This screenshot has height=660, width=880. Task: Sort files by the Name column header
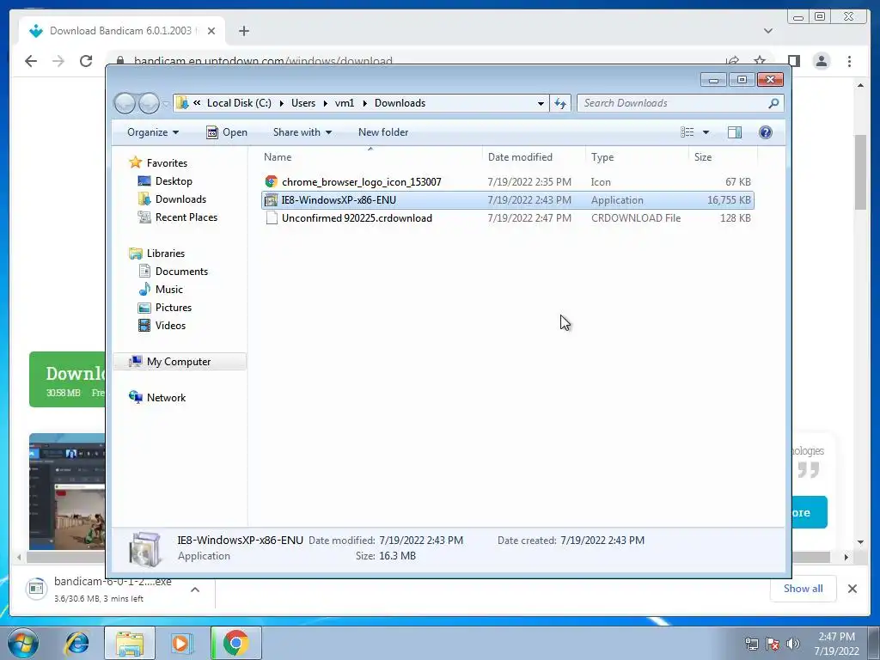click(x=370, y=157)
